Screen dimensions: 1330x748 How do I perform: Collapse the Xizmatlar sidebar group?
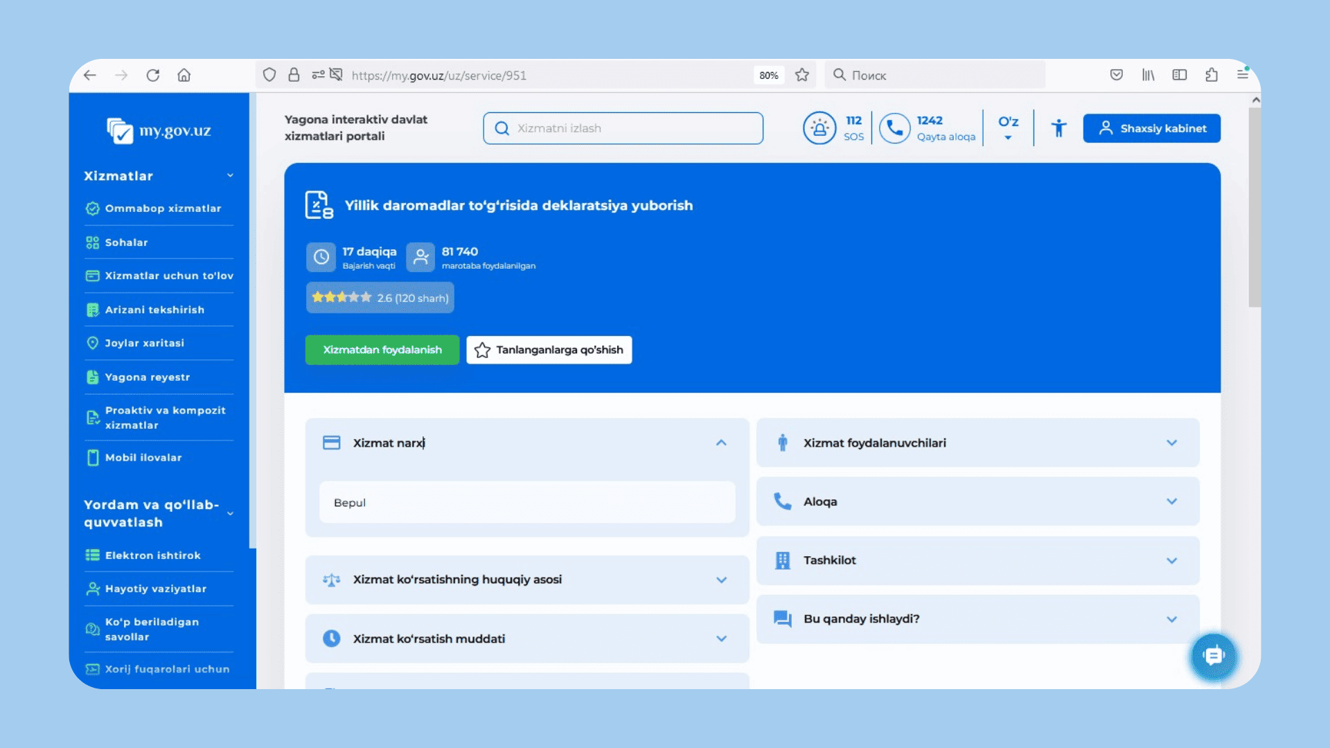pyautogui.click(x=230, y=176)
